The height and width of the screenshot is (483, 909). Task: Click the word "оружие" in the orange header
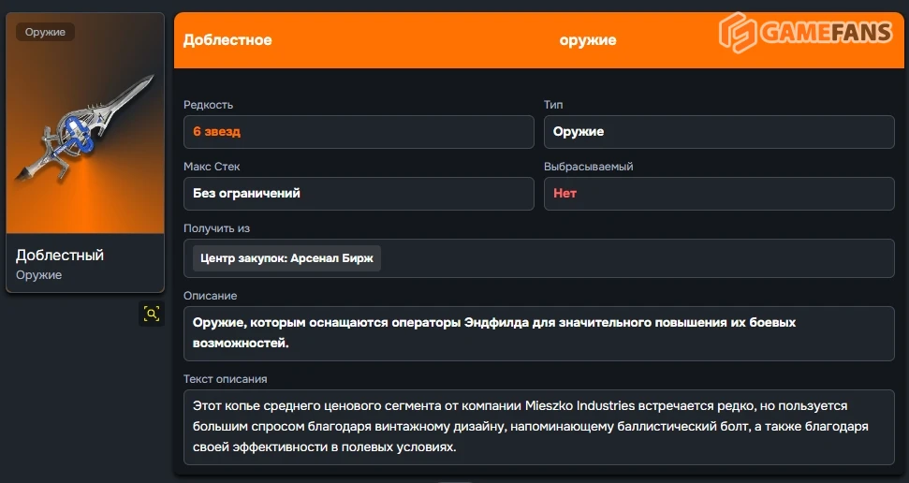(588, 40)
